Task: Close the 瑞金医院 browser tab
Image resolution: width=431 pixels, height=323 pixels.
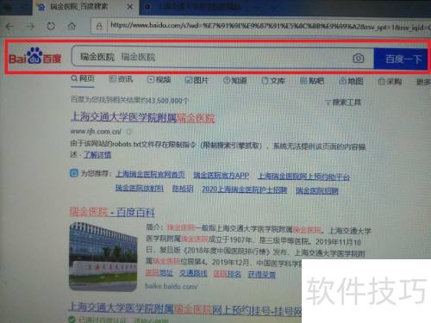Action: pyautogui.click(x=130, y=7)
